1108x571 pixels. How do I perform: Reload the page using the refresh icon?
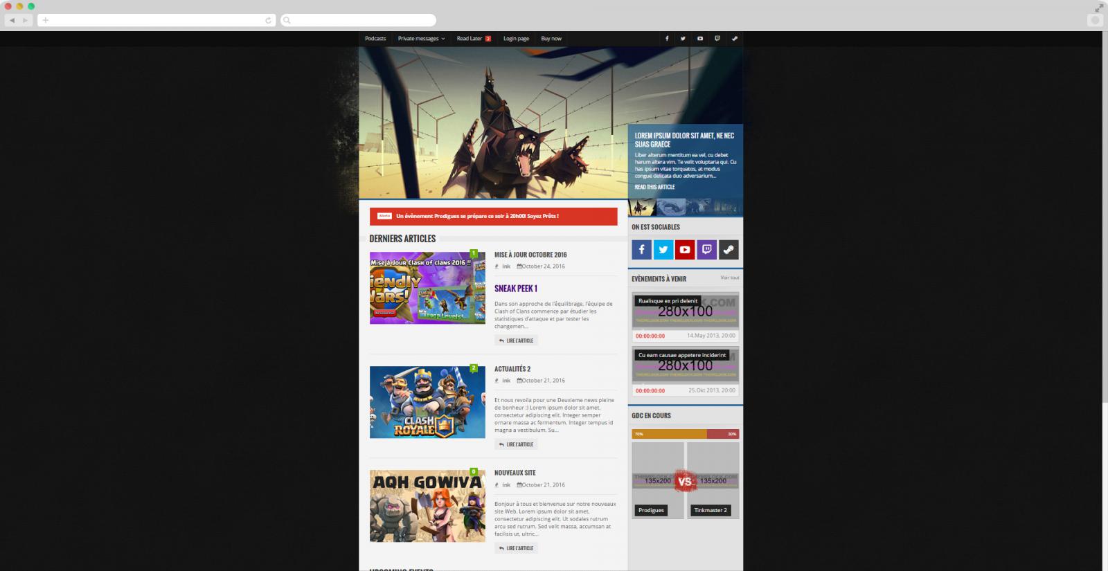pyautogui.click(x=269, y=20)
